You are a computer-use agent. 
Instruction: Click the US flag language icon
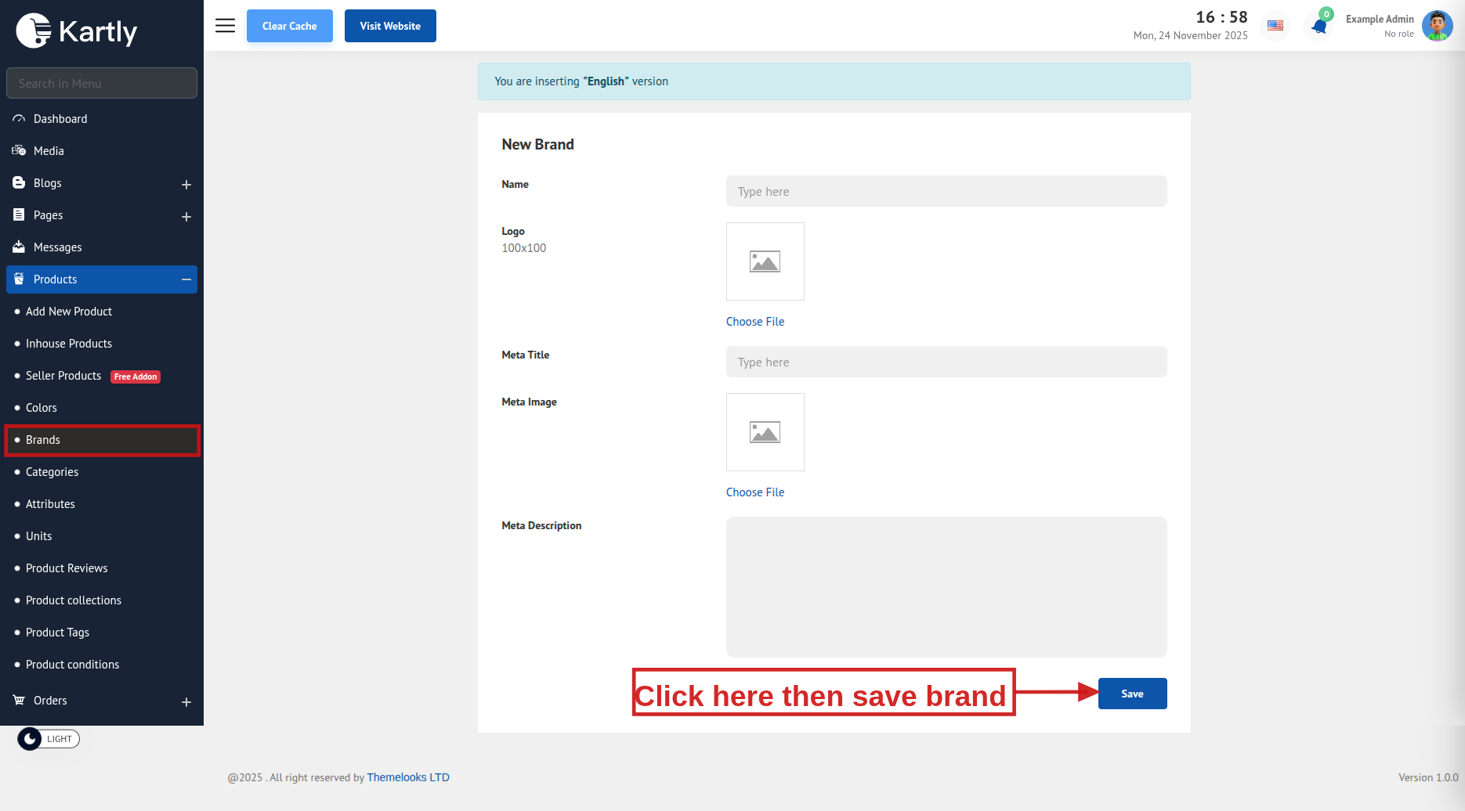(x=1275, y=26)
